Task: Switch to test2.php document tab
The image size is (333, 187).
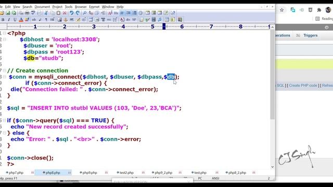Action: point(125,172)
